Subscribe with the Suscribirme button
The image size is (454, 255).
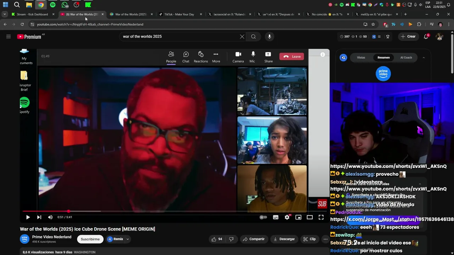(x=90, y=239)
